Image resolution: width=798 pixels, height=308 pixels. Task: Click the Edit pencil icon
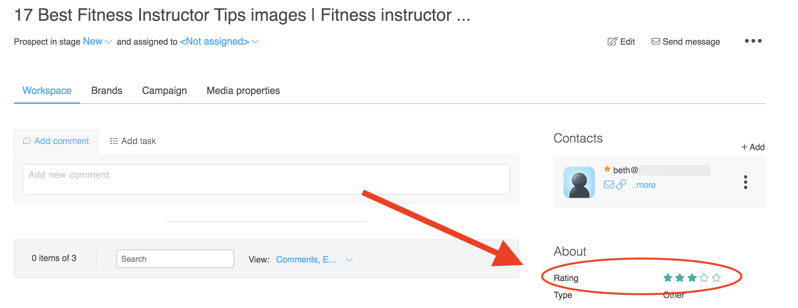point(612,42)
